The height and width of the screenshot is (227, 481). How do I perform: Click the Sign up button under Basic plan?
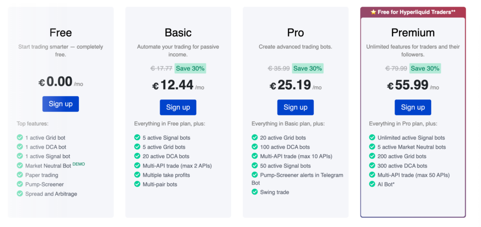click(x=178, y=107)
